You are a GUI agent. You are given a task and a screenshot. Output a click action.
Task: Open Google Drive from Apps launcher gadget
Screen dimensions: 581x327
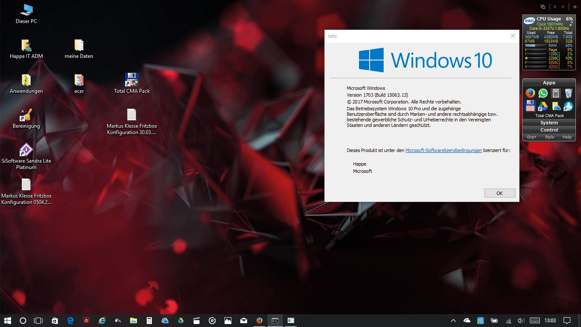[x=543, y=106]
